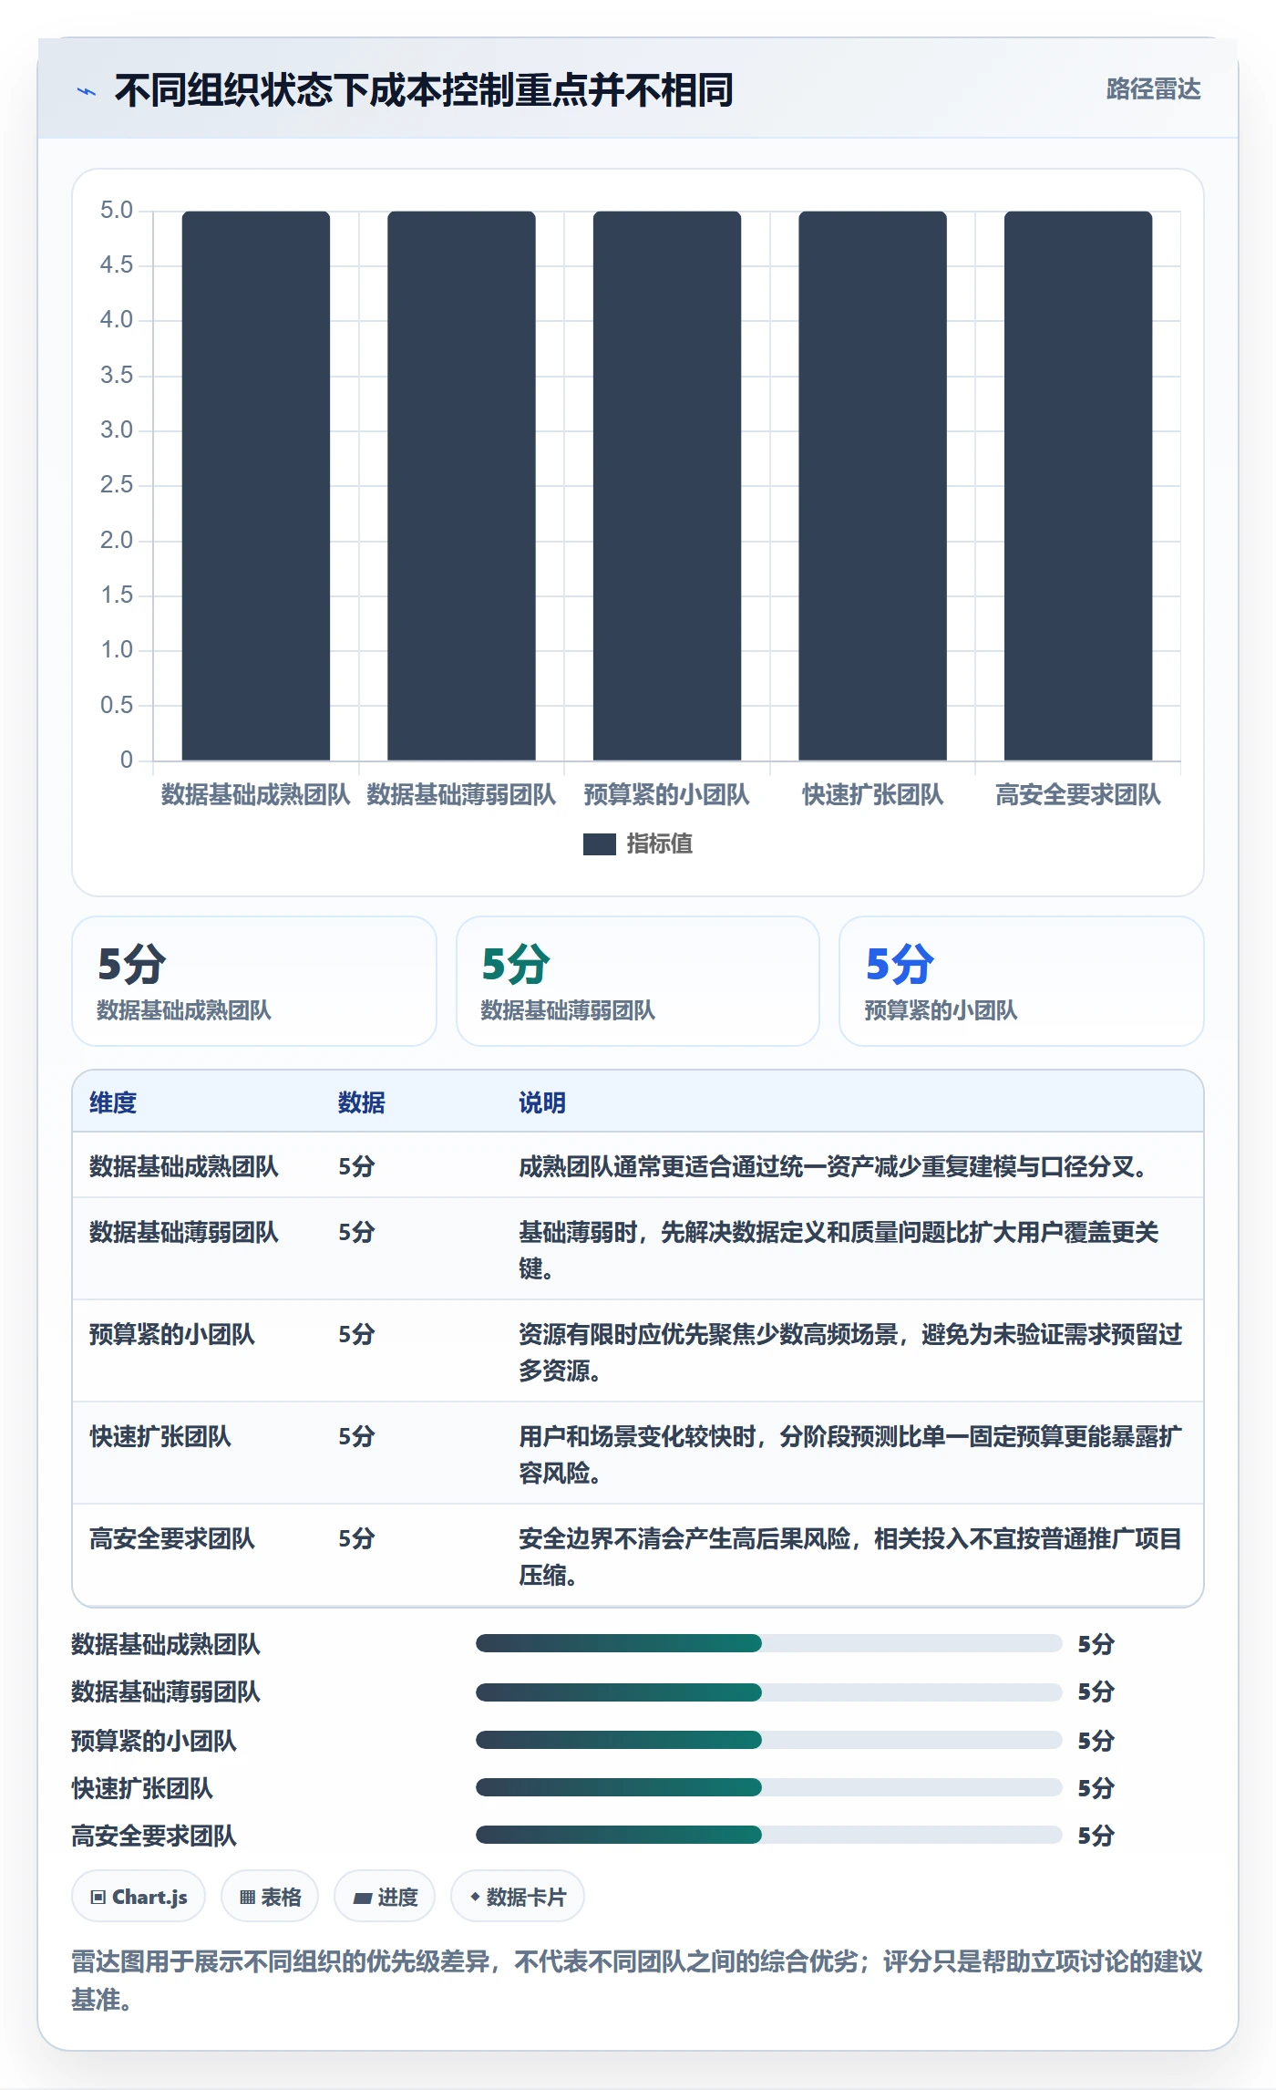Open the 数据基础成熟团队 5分 data card
Image resolution: width=1276 pixels, height=2090 pixels.
[254, 981]
